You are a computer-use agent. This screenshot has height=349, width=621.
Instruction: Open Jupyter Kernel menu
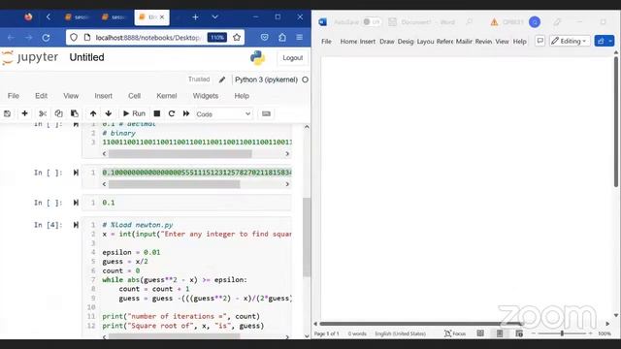click(x=166, y=96)
